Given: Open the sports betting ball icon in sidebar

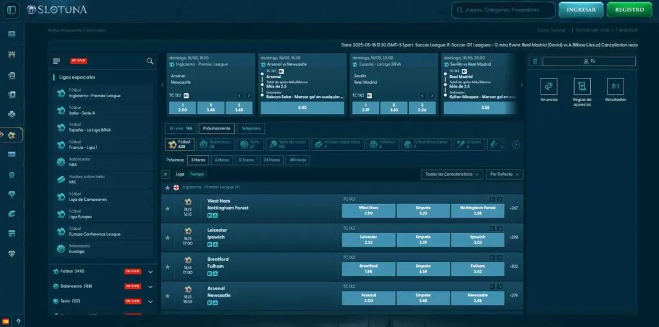Looking at the screenshot, I should point(12,135).
